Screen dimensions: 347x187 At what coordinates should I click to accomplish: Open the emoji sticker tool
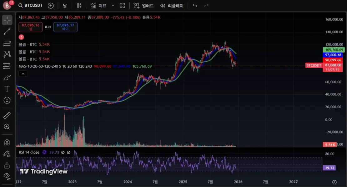pos(7,100)
